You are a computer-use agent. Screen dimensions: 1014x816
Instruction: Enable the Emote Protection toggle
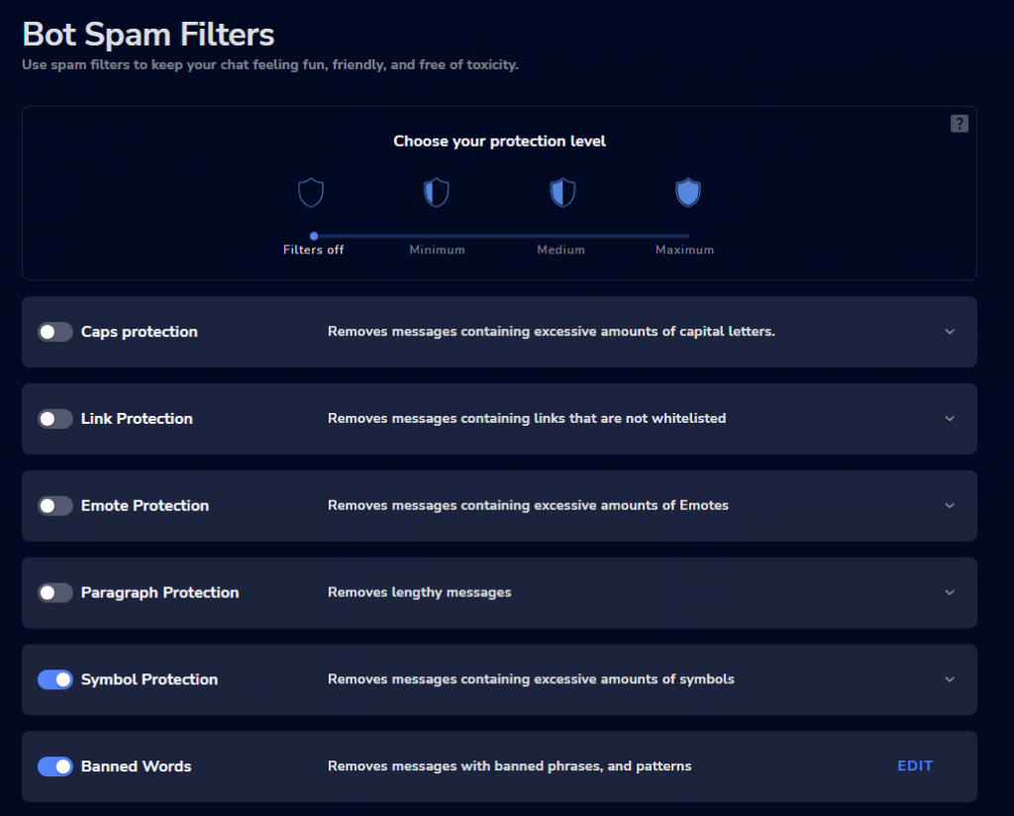pos(55,506)
